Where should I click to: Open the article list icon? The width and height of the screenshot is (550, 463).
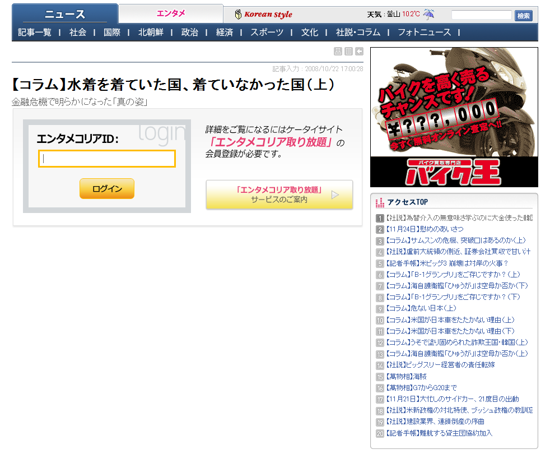tap(348, 51)
